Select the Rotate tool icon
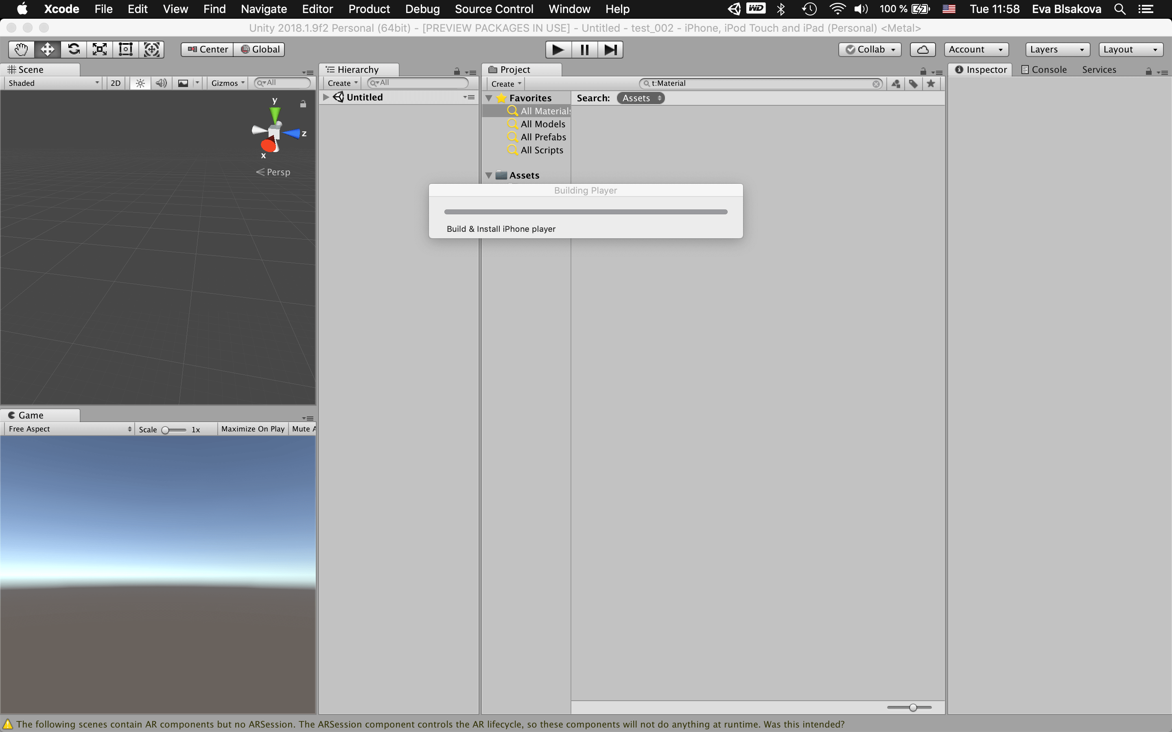1172x732 pixels. coord(74,49)
